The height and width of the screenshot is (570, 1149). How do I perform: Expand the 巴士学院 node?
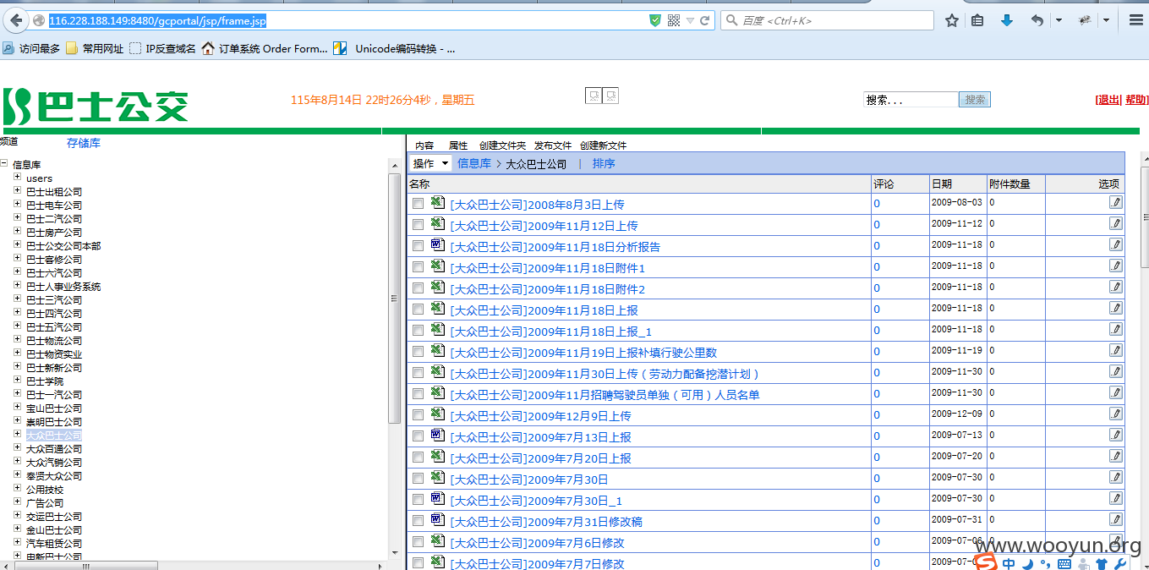click(17, 381)
